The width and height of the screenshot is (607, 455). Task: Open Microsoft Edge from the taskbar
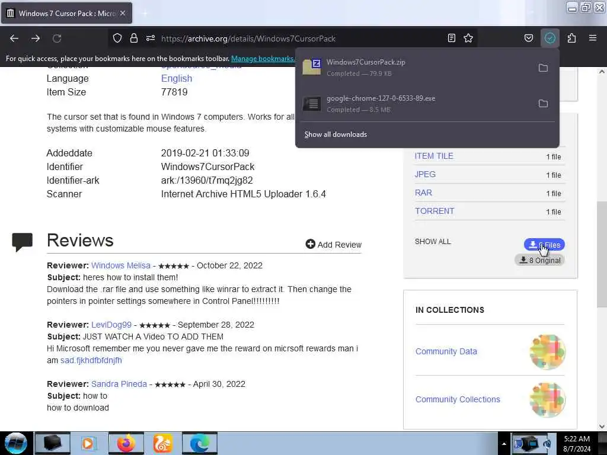point(200,443)
